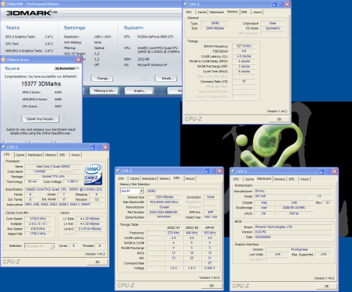Click the CPU-Z Mainboard window title icon
Viewport: 352px width, 292px height.
pyautogui.click(x=233, y=171)
